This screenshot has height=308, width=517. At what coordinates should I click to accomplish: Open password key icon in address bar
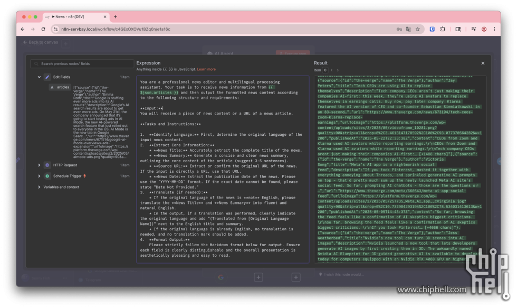(x=399, y=29)
